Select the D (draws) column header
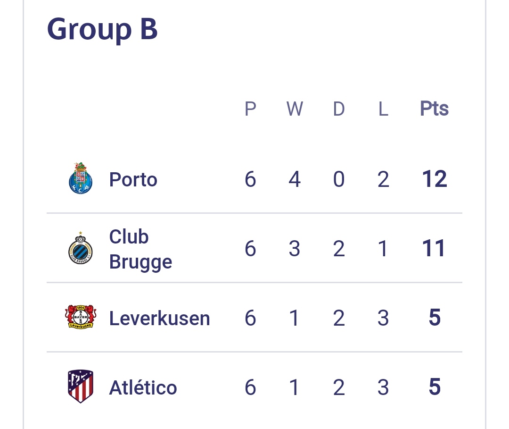The image size is (509, 429). coord(339,109)
